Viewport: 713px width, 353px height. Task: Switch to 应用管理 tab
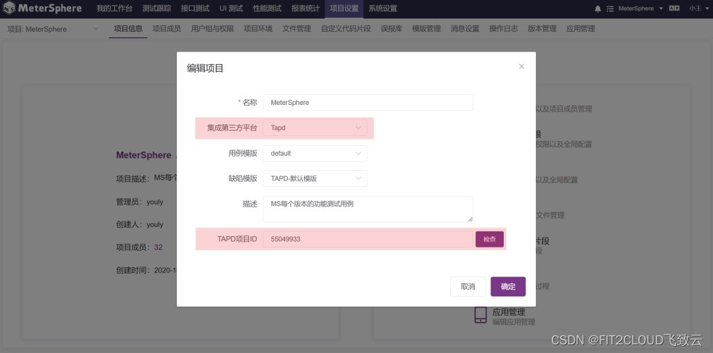click(581, 28)
